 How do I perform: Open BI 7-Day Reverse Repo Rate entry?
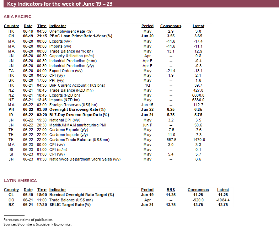coord(79,115)
